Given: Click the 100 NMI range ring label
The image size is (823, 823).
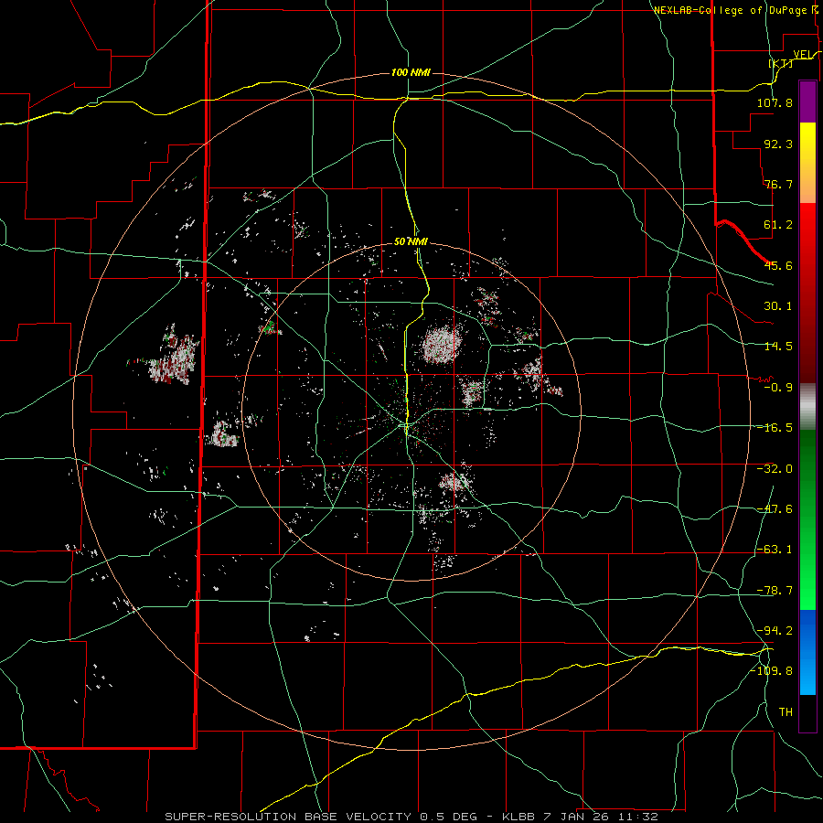Looking at the screenshot, I should (411, 72).
